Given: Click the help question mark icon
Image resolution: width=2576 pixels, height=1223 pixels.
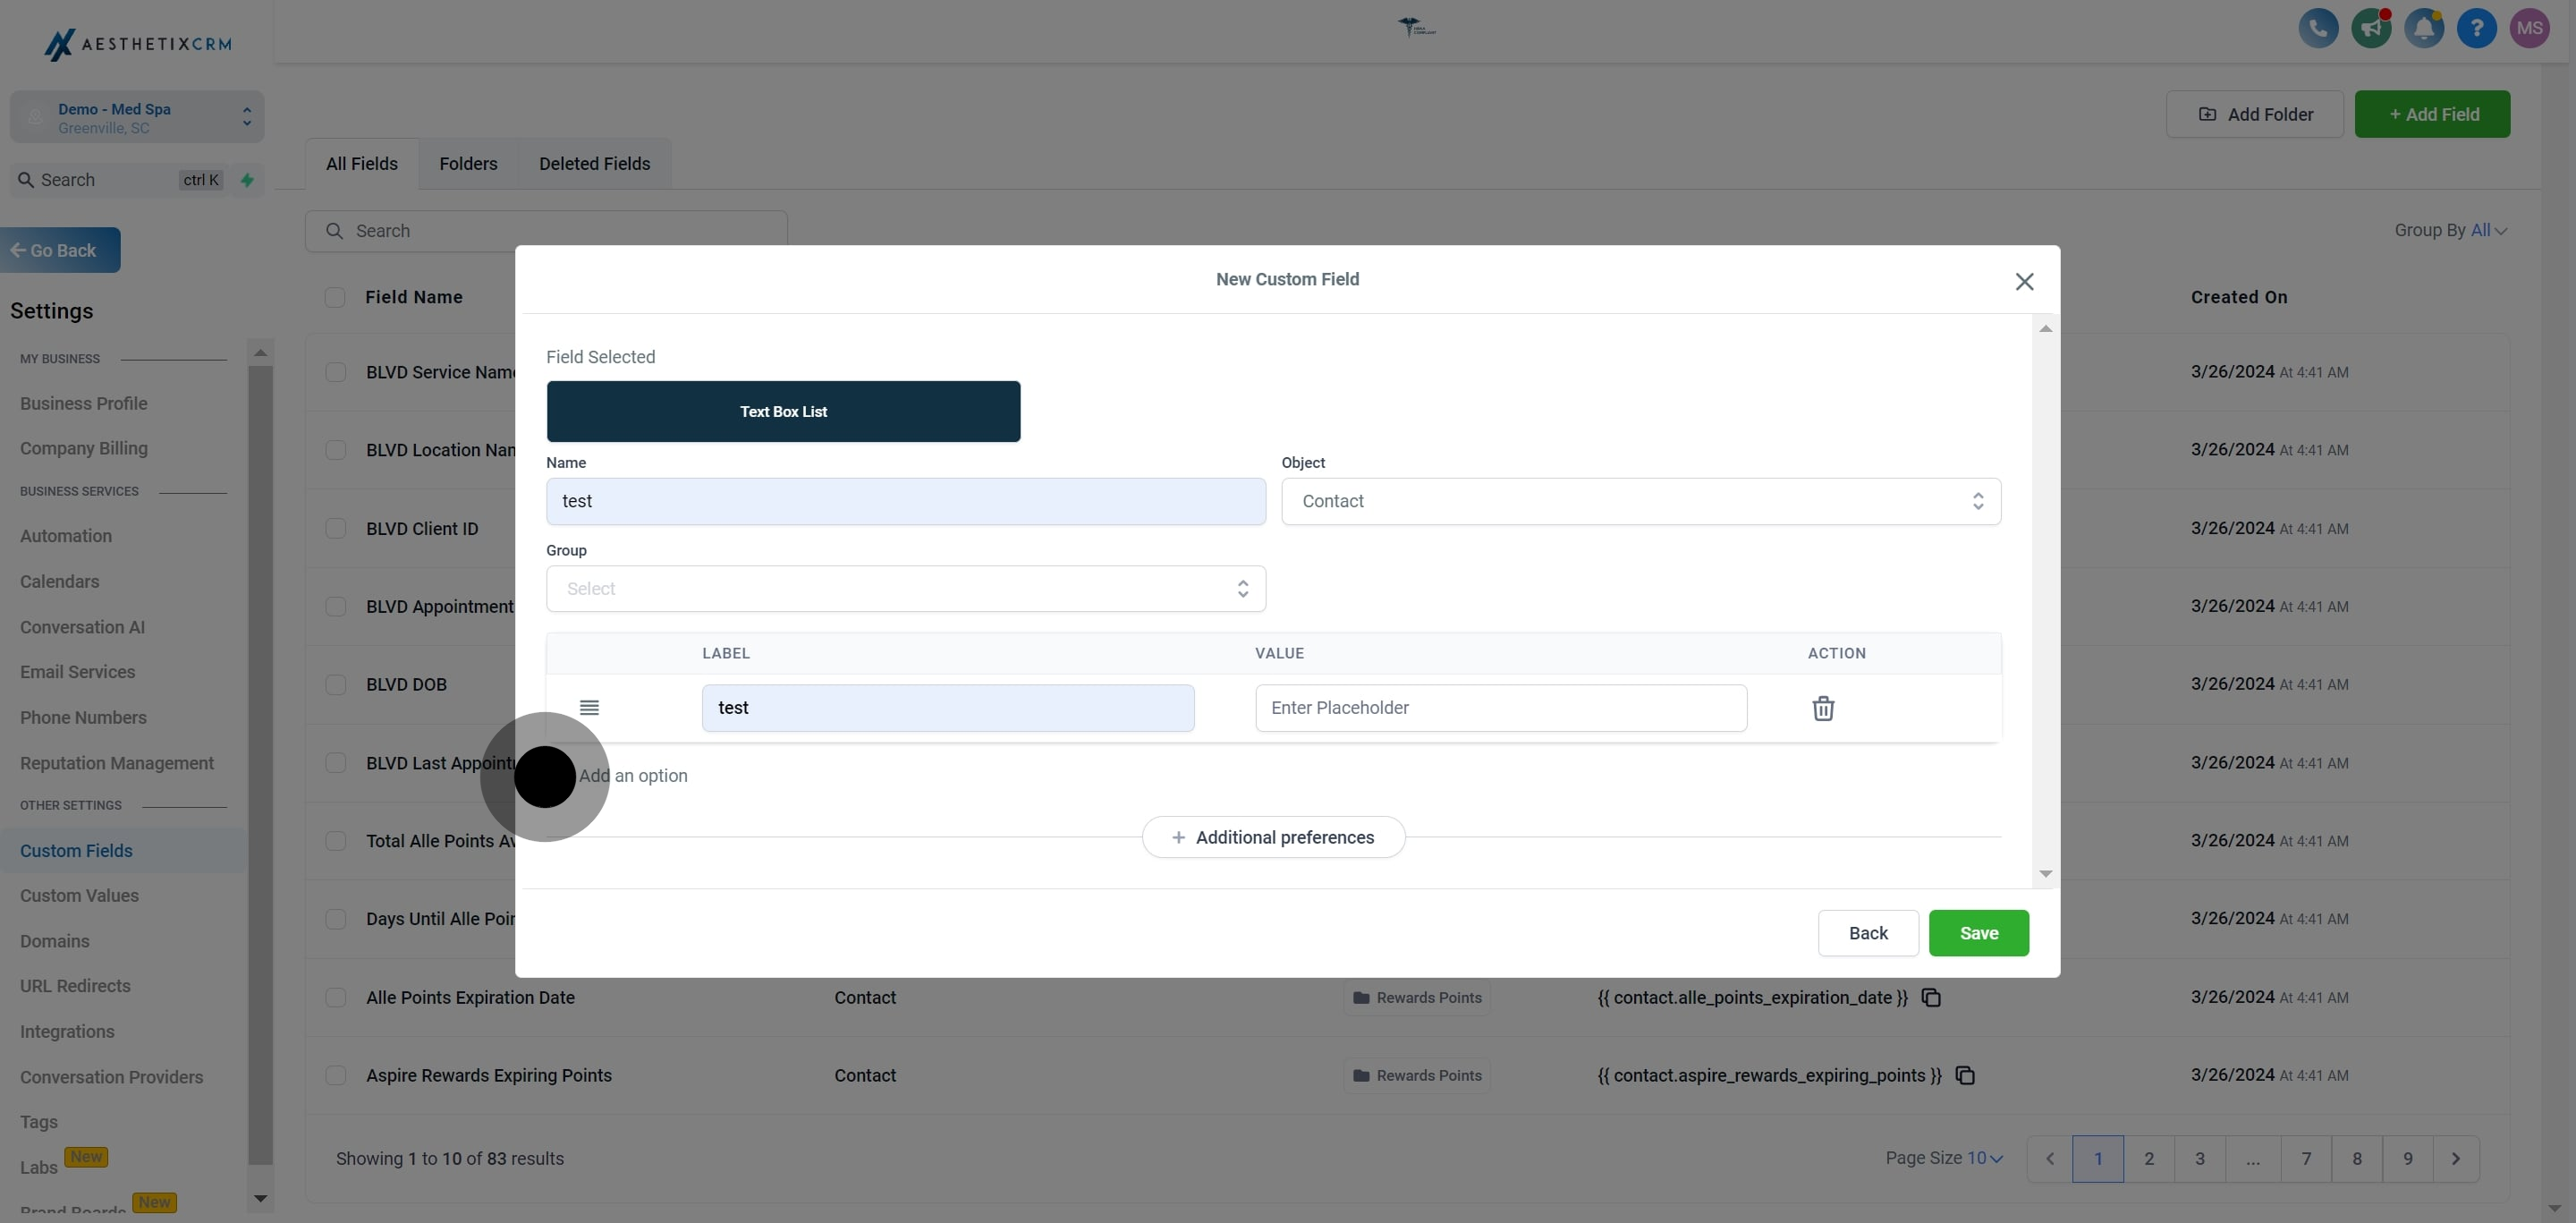Looking at the screenshot, I should tap(2477, 28).
